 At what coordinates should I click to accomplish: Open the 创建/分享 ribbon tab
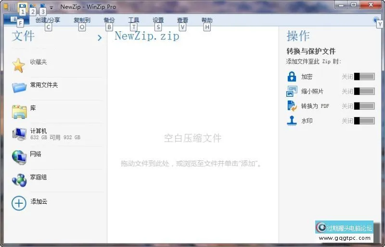[48, 20]
